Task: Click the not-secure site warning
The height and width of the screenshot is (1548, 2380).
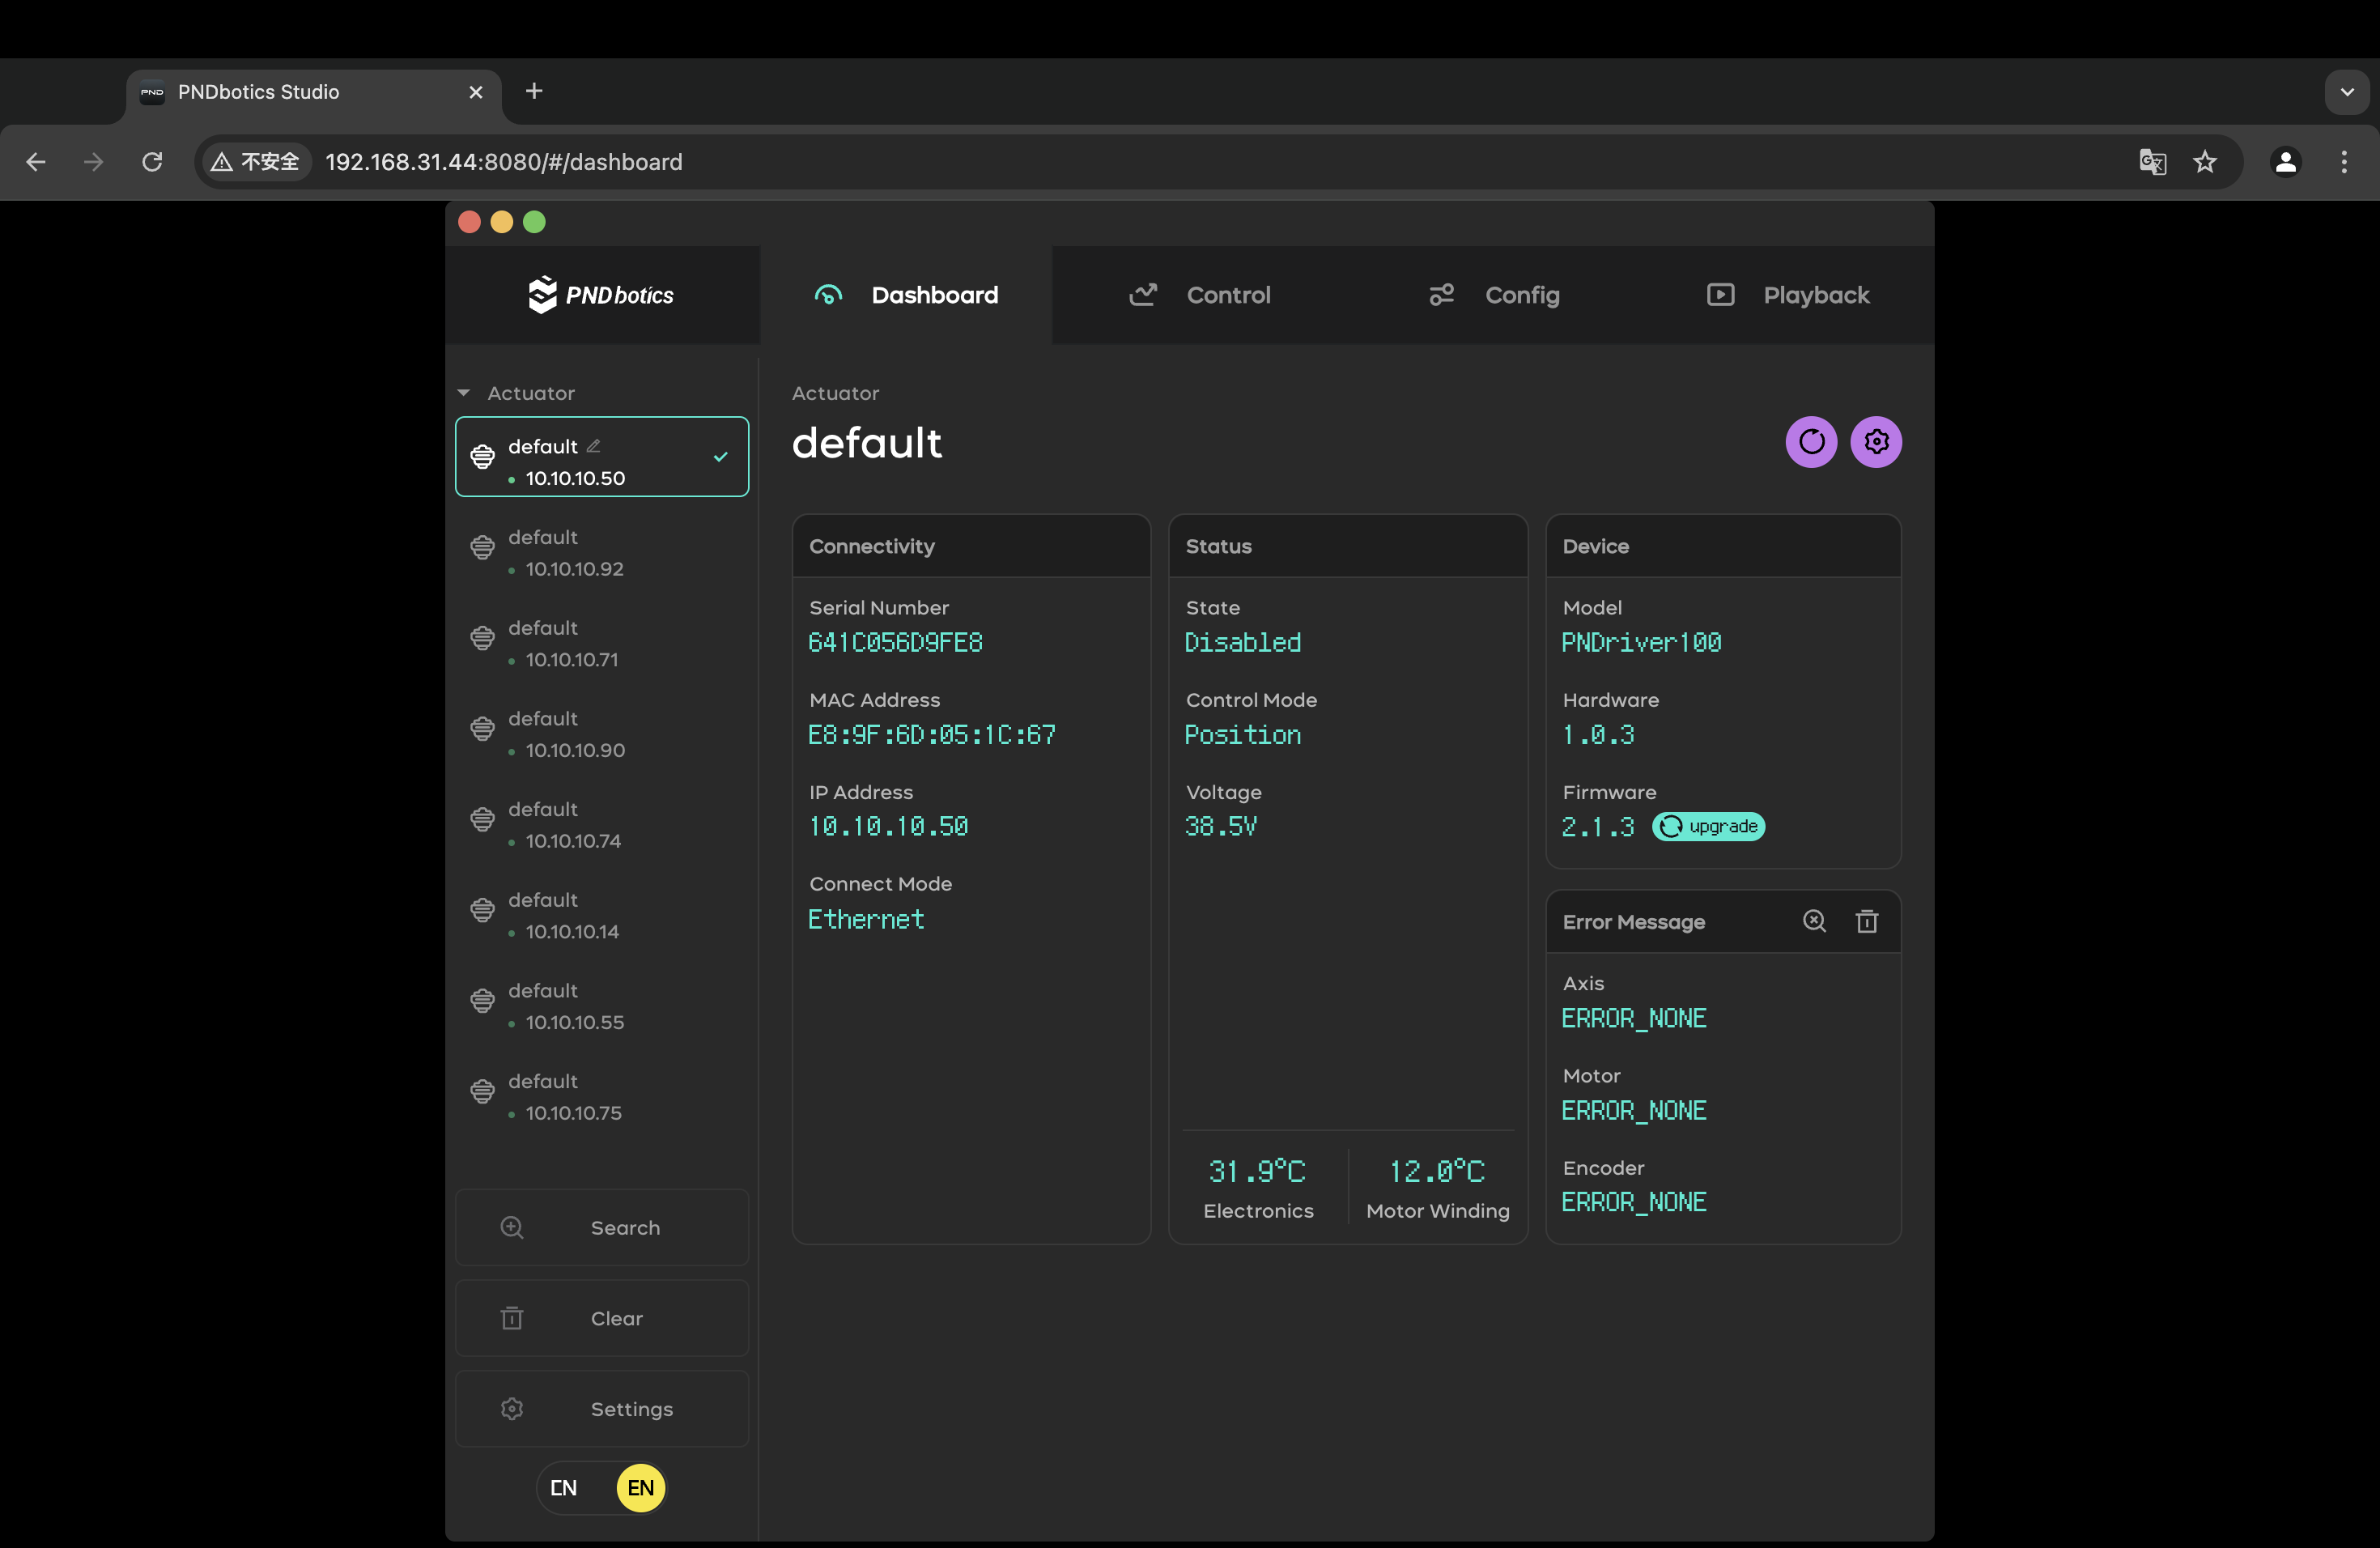Action: tap(255, 162)
